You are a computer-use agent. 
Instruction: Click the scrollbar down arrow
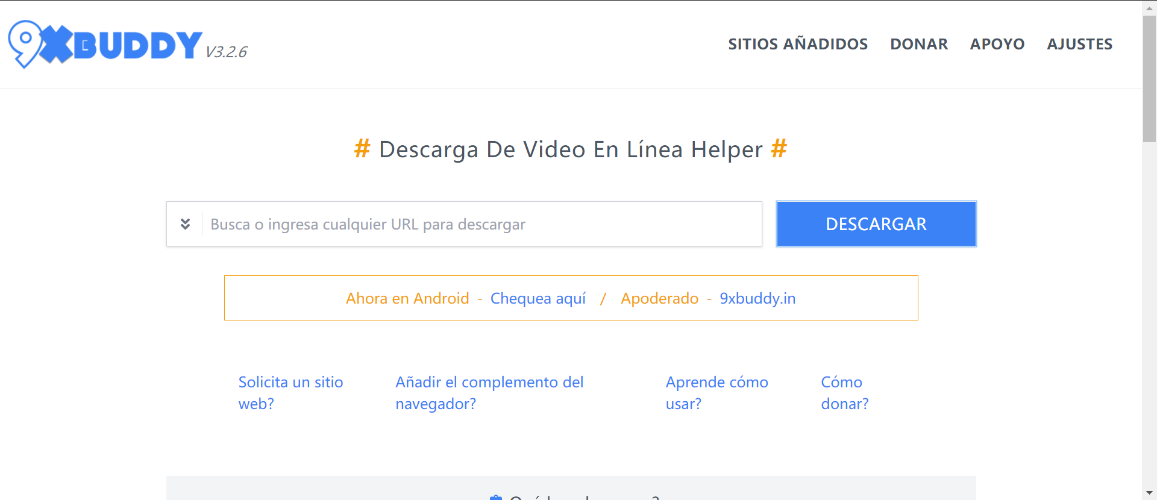point(1149,493)
